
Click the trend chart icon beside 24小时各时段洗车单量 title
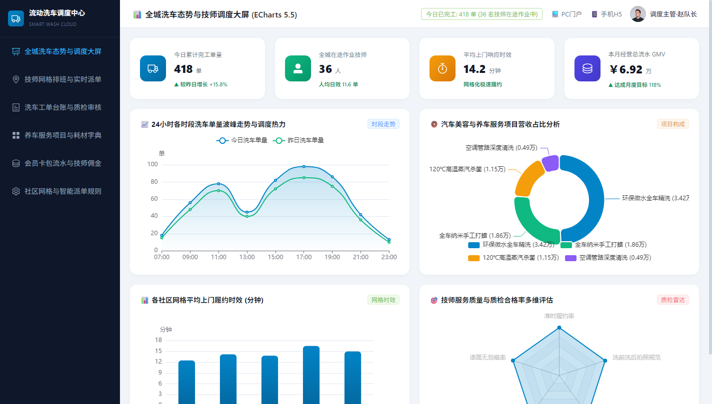tap(145, 124)
